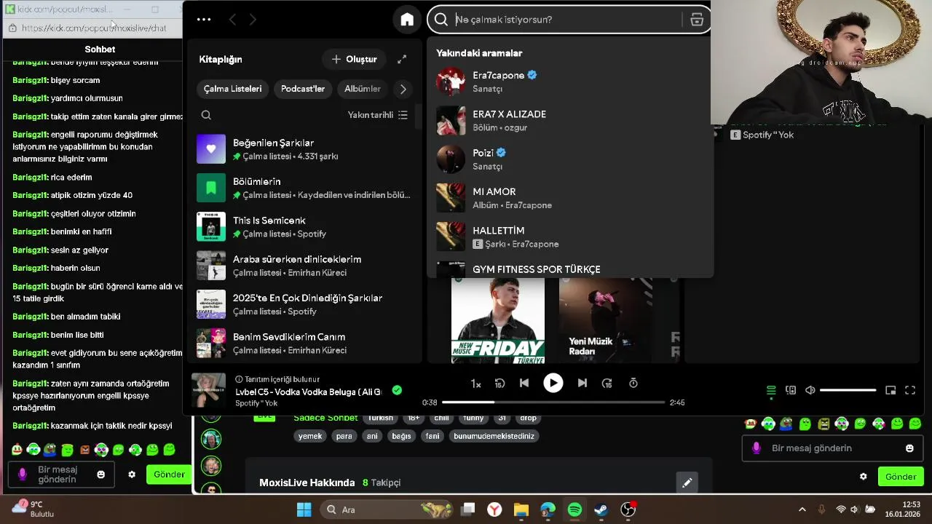Image resolution: width=932 pixels, height=524 pixels.
Task: Open chat settings gear in left Sohbet
Action: (132, 475)
